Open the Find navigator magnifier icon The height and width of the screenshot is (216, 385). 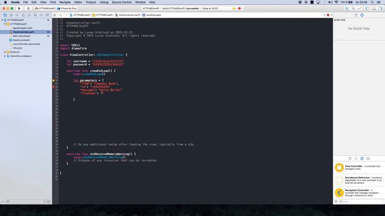click(x=17, y=15)
